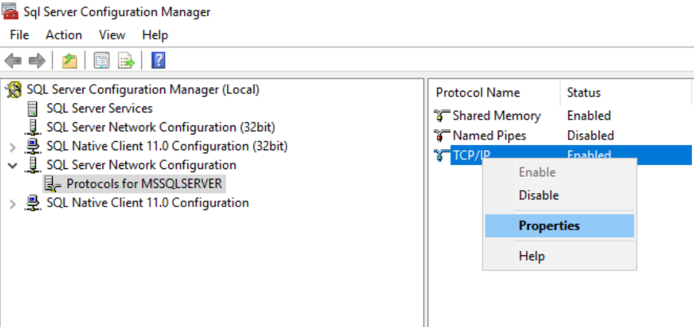Click the blue Help question mark icon
The height and width of the screenshot is (327, 694).
(x=158, y=61)
